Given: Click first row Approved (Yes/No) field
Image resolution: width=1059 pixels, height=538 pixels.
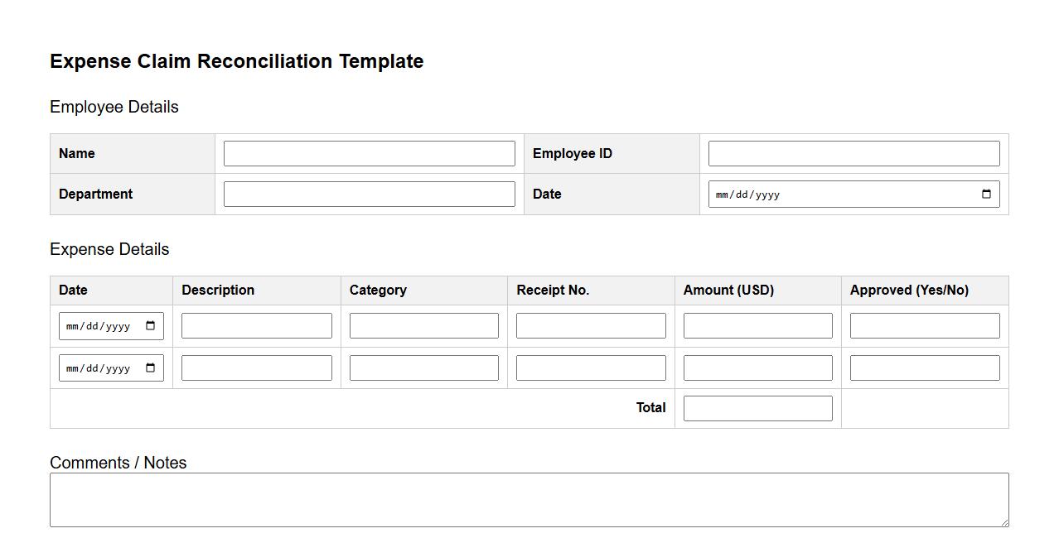Looking at the screenshot, I should [925, 326].
